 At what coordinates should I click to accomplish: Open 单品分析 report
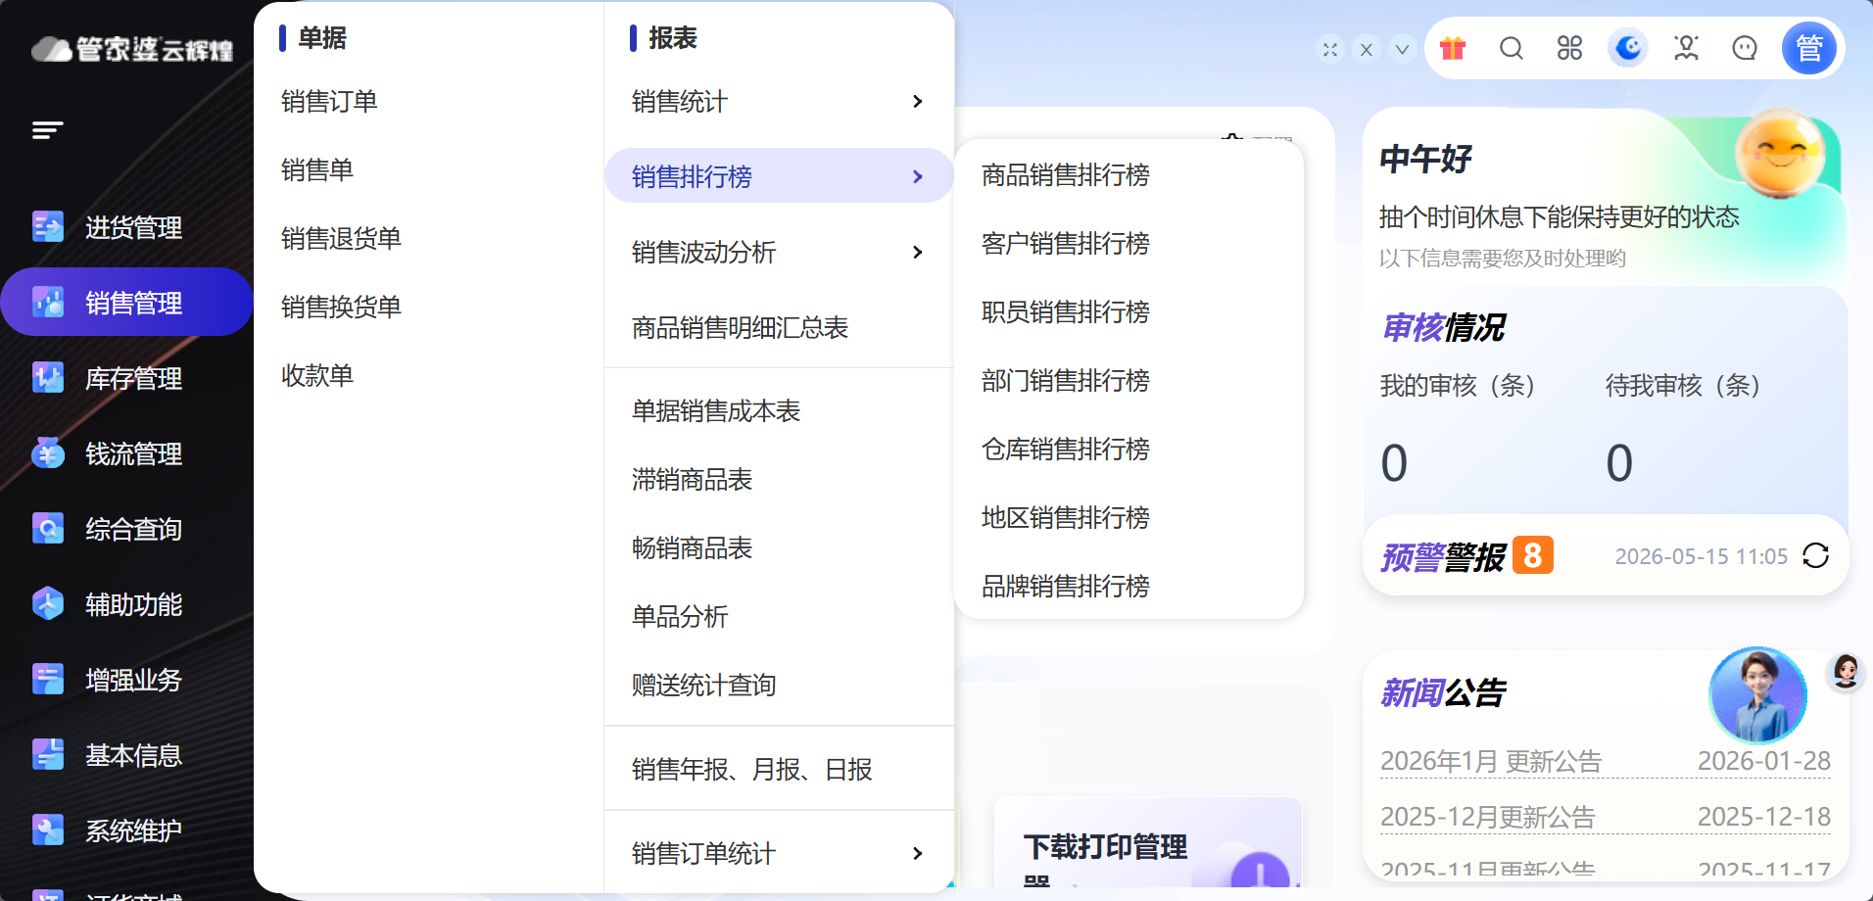[680, 617]
